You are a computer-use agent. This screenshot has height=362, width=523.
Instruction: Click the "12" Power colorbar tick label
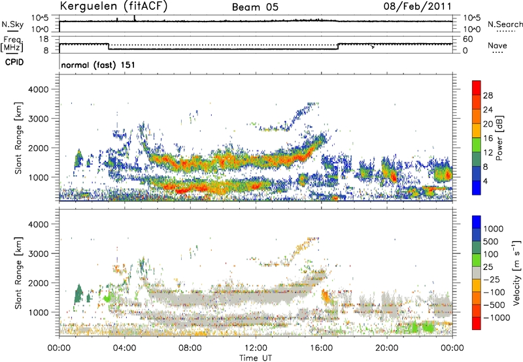click(x=488, y=153)
